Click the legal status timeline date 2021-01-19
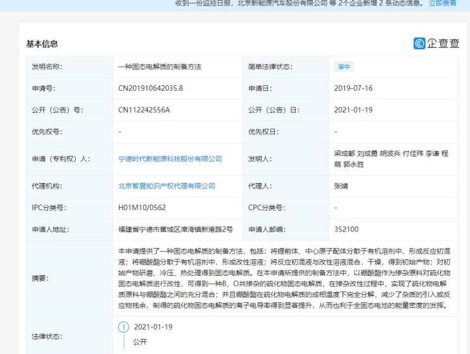Image resolution: width=470 pixels, height=354 pixels. pos(153,327)
